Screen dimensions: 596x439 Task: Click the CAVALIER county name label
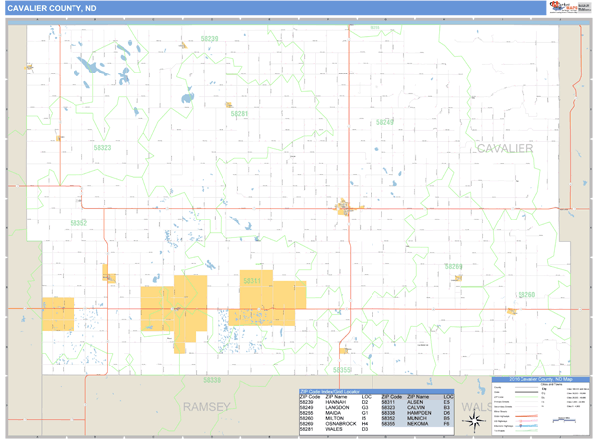pos(505,148)
